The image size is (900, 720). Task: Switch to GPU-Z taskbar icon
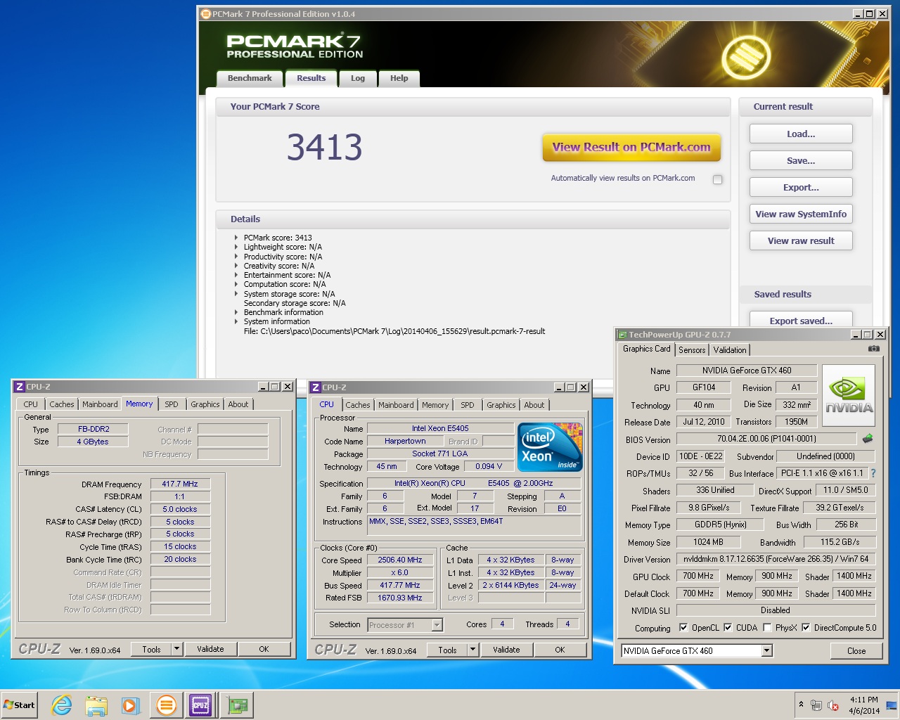[x=238, y=705]
